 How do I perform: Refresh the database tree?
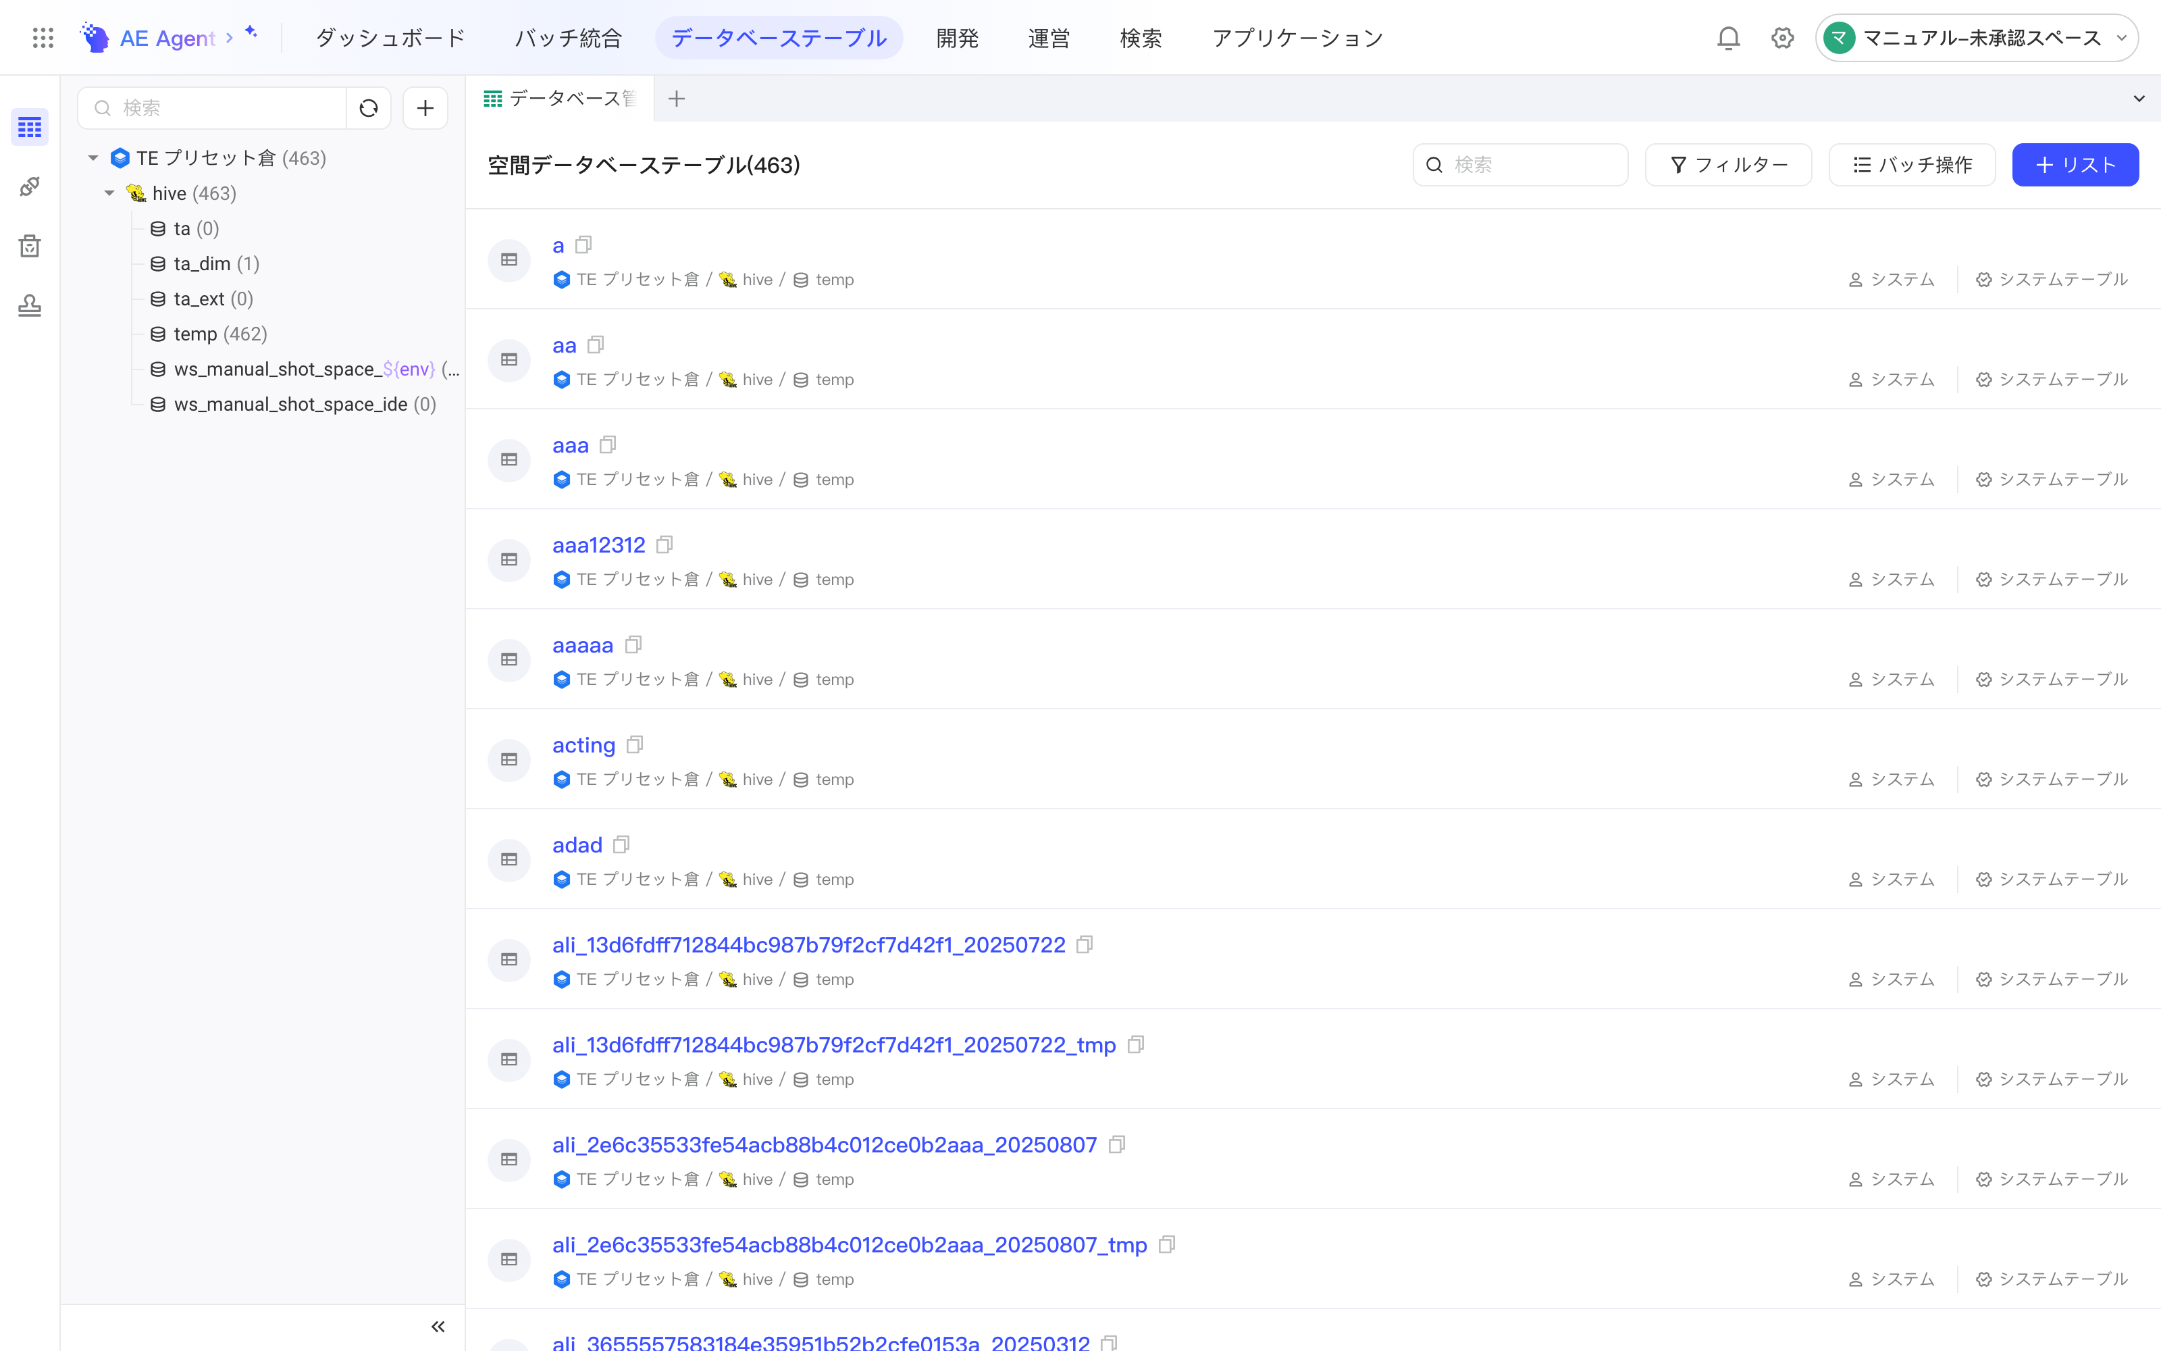tap(369, 108)
